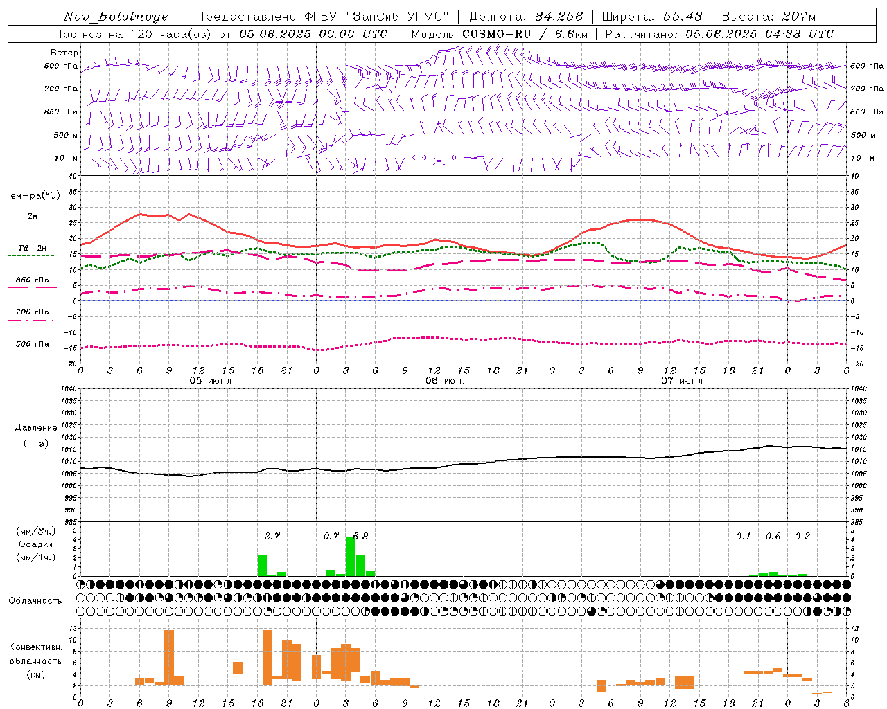
Task: Click the precipitation total value 6.8
Action: coord(360,536)
